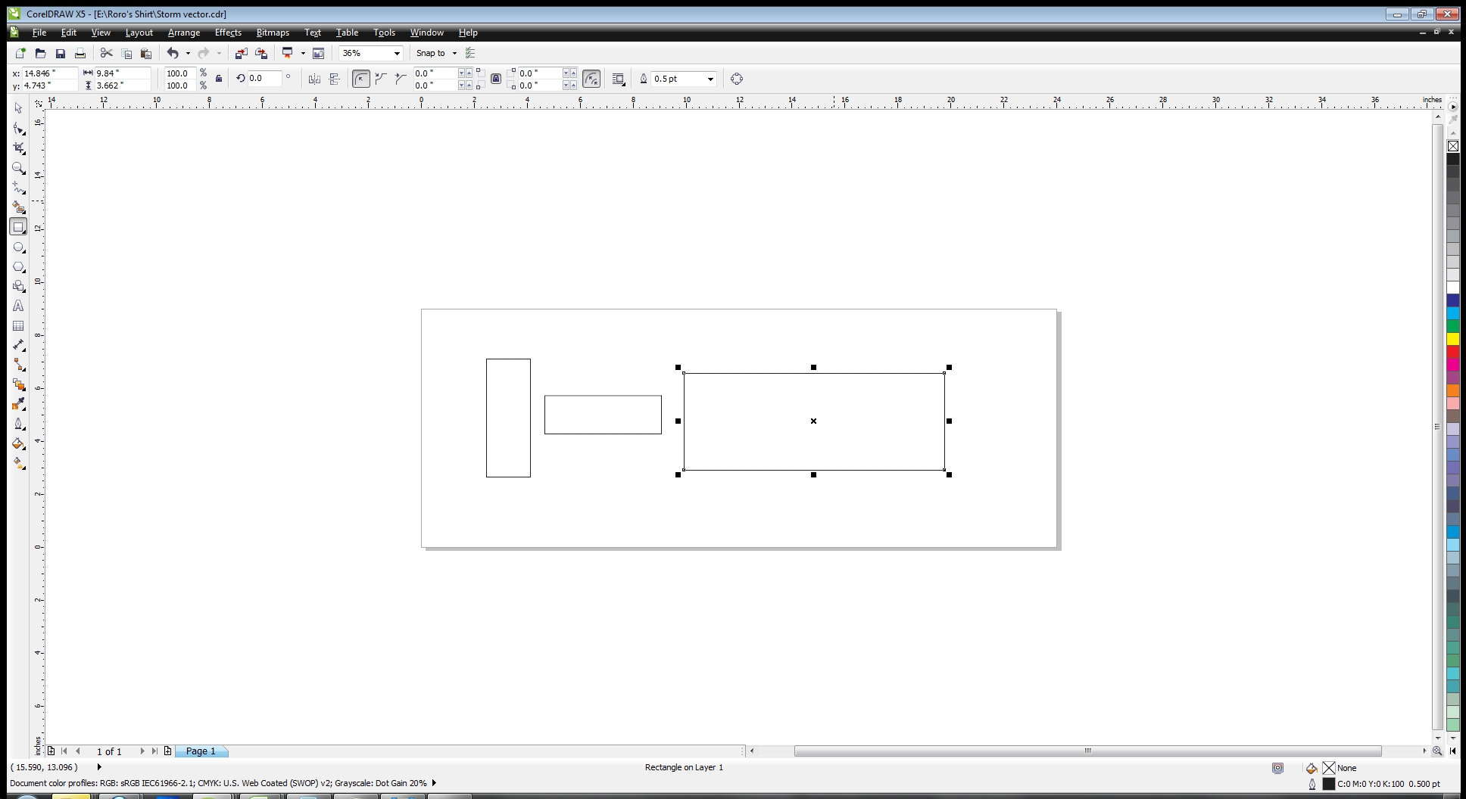Screen dimensions: 1466x799
Task: Click the object width field
Action: (122, 73)
